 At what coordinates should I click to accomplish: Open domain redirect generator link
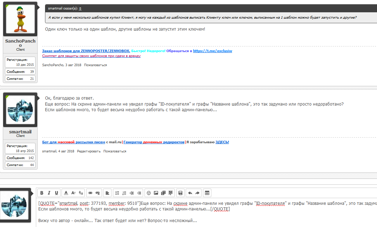[154, 142]
